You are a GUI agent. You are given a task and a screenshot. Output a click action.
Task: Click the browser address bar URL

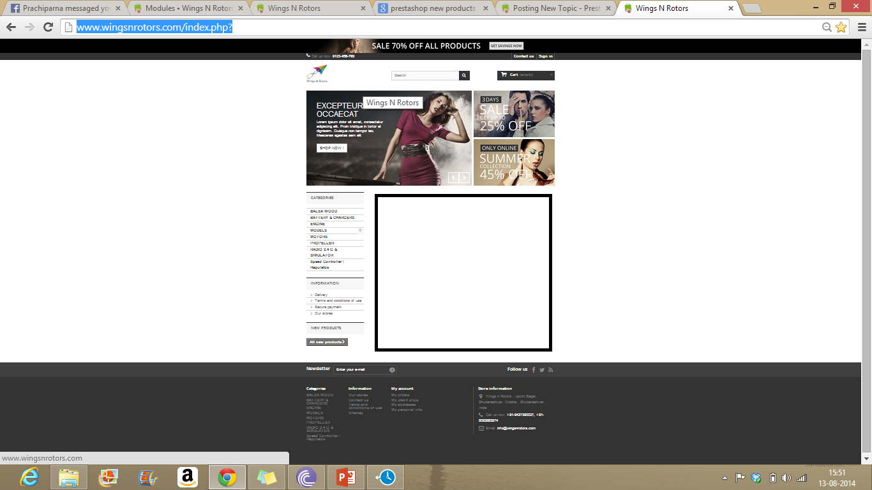click(x=154, y=27)
